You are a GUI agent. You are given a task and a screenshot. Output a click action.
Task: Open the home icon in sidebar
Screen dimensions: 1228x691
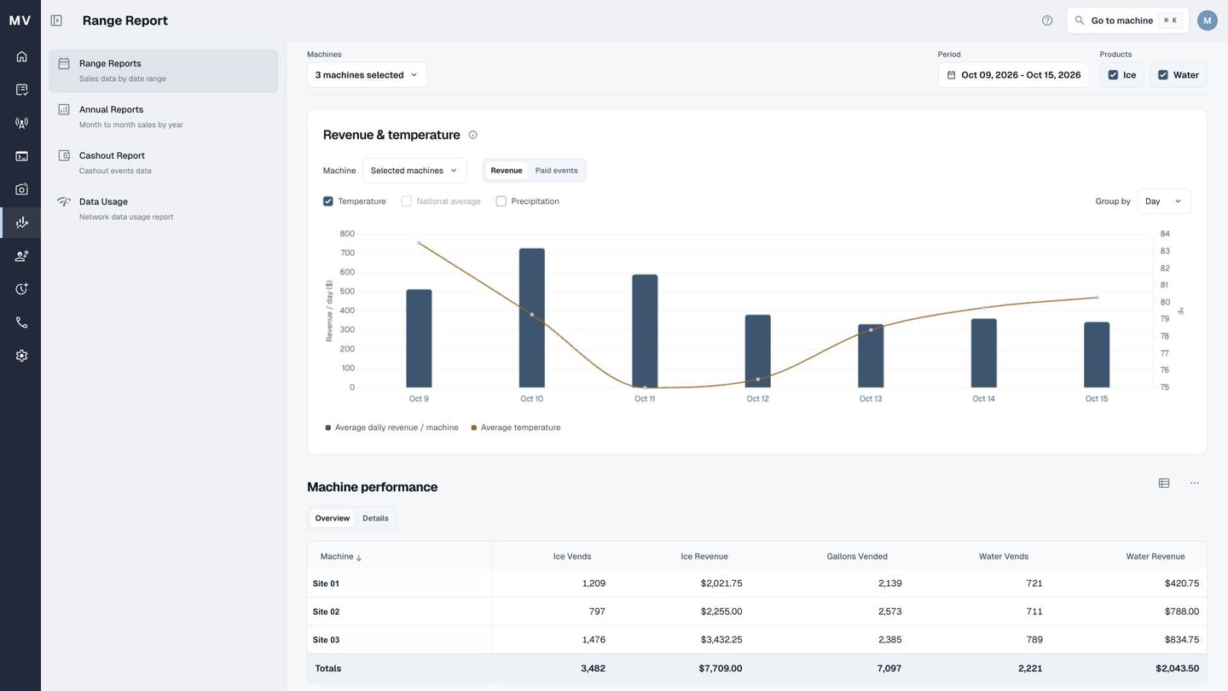pyautogui.click(x=21, y=56)
